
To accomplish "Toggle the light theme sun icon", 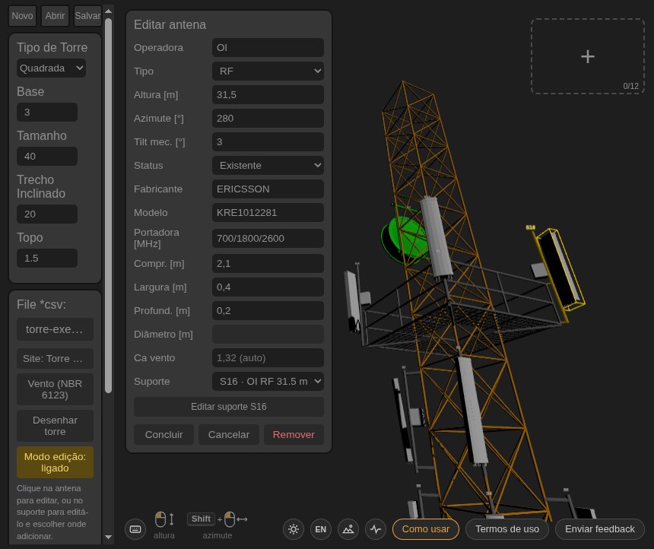I will pyautogui.click(x=294, y=529).
